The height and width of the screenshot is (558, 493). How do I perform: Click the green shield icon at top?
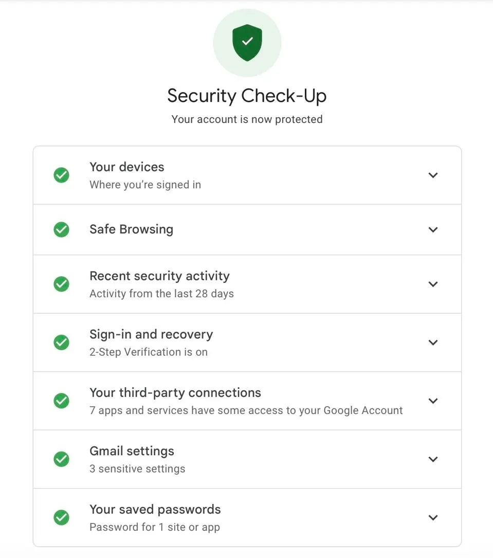[x=247, y=43]
